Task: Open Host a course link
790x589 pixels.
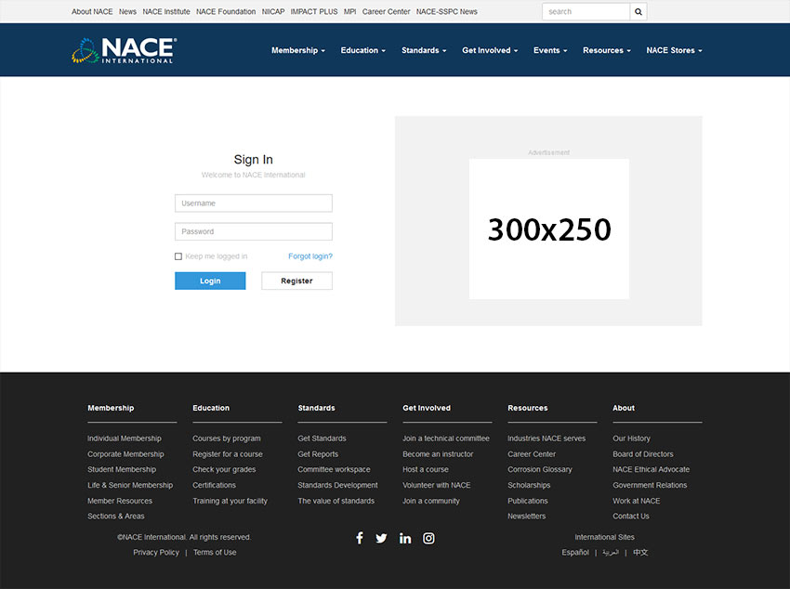Action: tap(426, 469)
